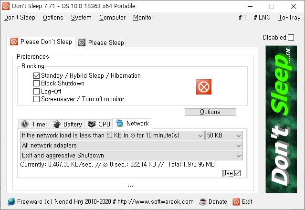
Task: Open the Options menu in menu bar
Action: [53, 18]
